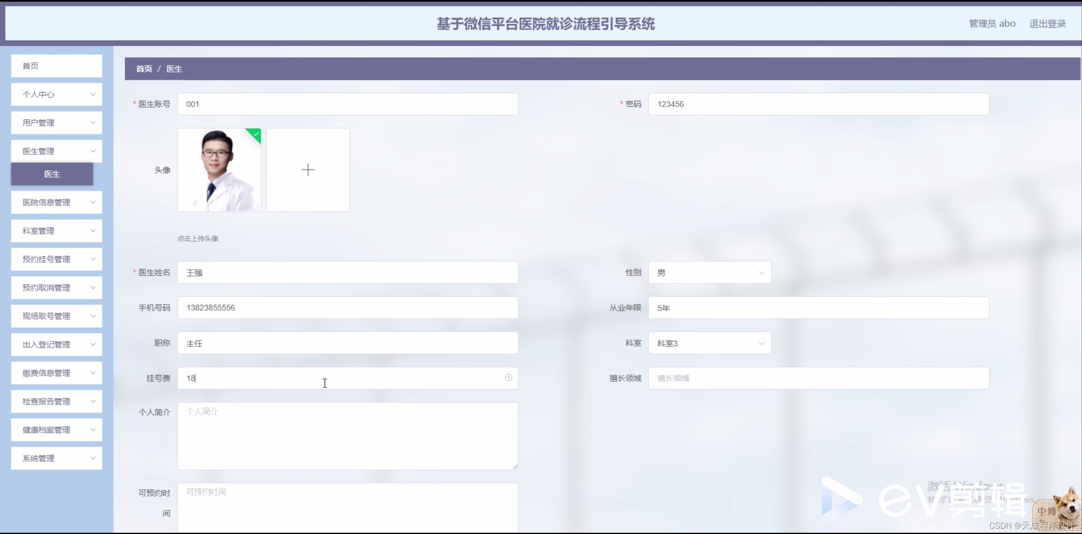Screen dimensions: 1082x534
Task: Click the 擅长领域 input field
Action: pos(818,377)
